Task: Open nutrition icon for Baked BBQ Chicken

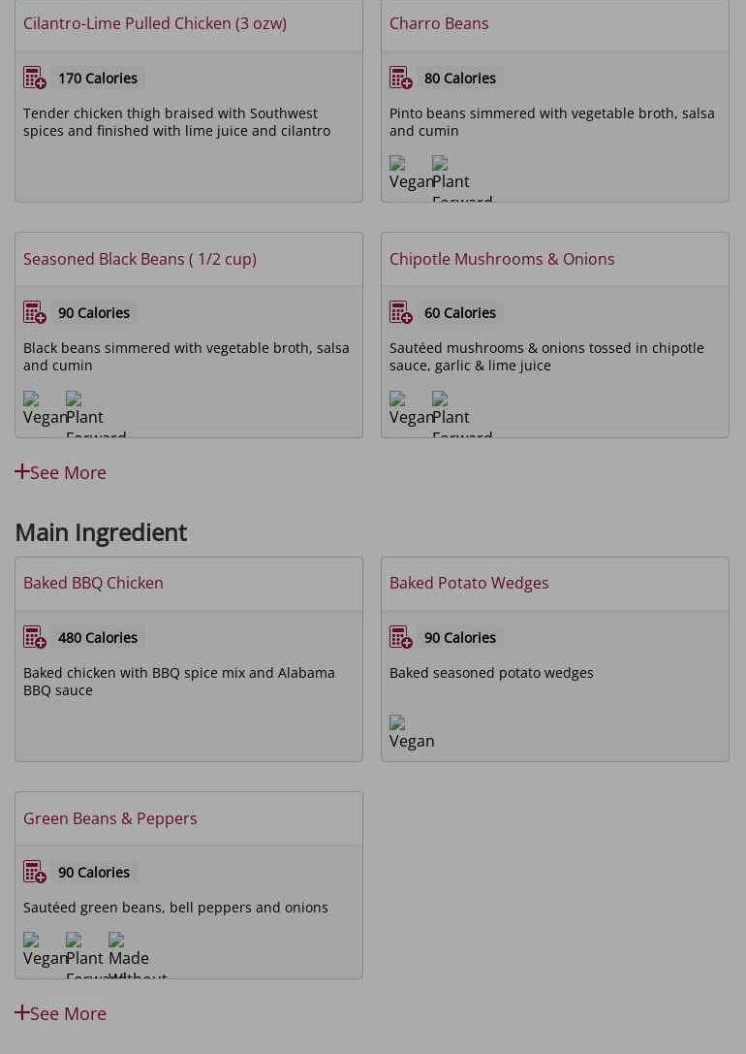Action: [35, 637]
